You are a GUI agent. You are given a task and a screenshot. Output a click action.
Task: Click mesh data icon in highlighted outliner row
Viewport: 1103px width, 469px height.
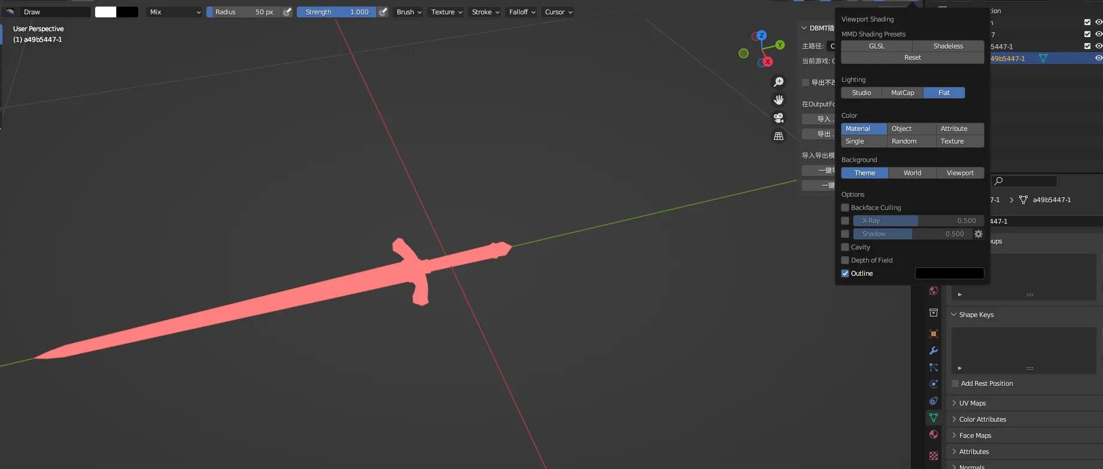1043,59
